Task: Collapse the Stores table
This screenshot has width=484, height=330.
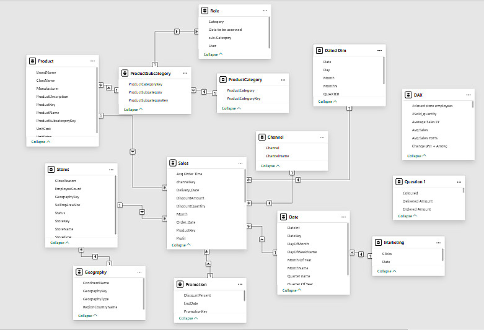Action: [59, 243]
